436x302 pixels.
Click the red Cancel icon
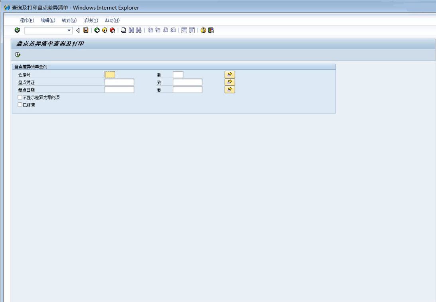click(112, 30)
